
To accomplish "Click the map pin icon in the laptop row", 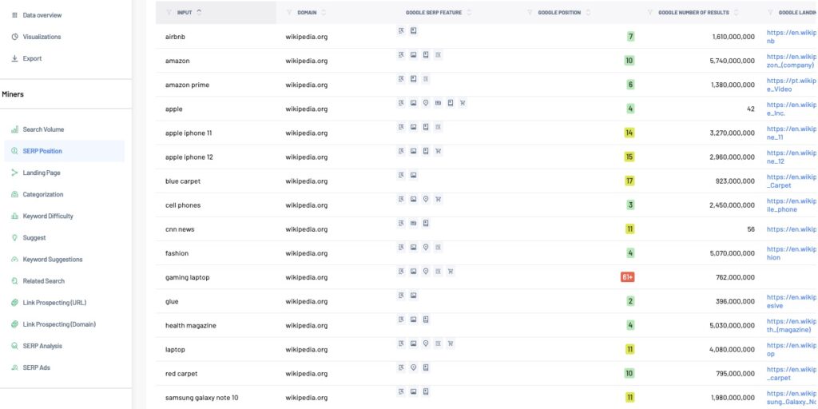I will click(426, 343).
